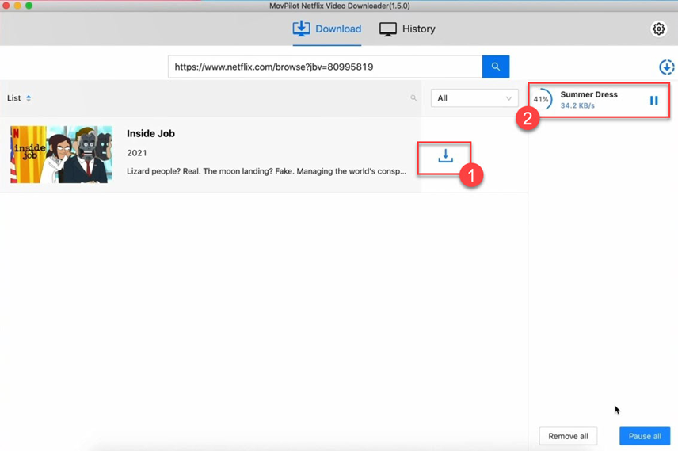Click the Download tab icon
Viewport: 678px width, 451px height.
(x=301, y=29)
